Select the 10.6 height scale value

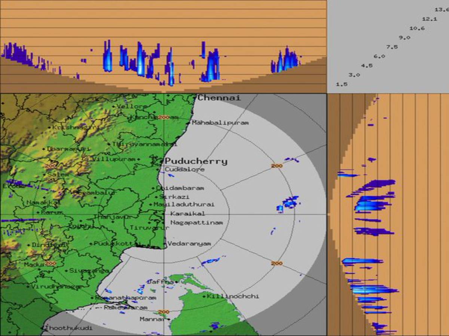[417, 28]
